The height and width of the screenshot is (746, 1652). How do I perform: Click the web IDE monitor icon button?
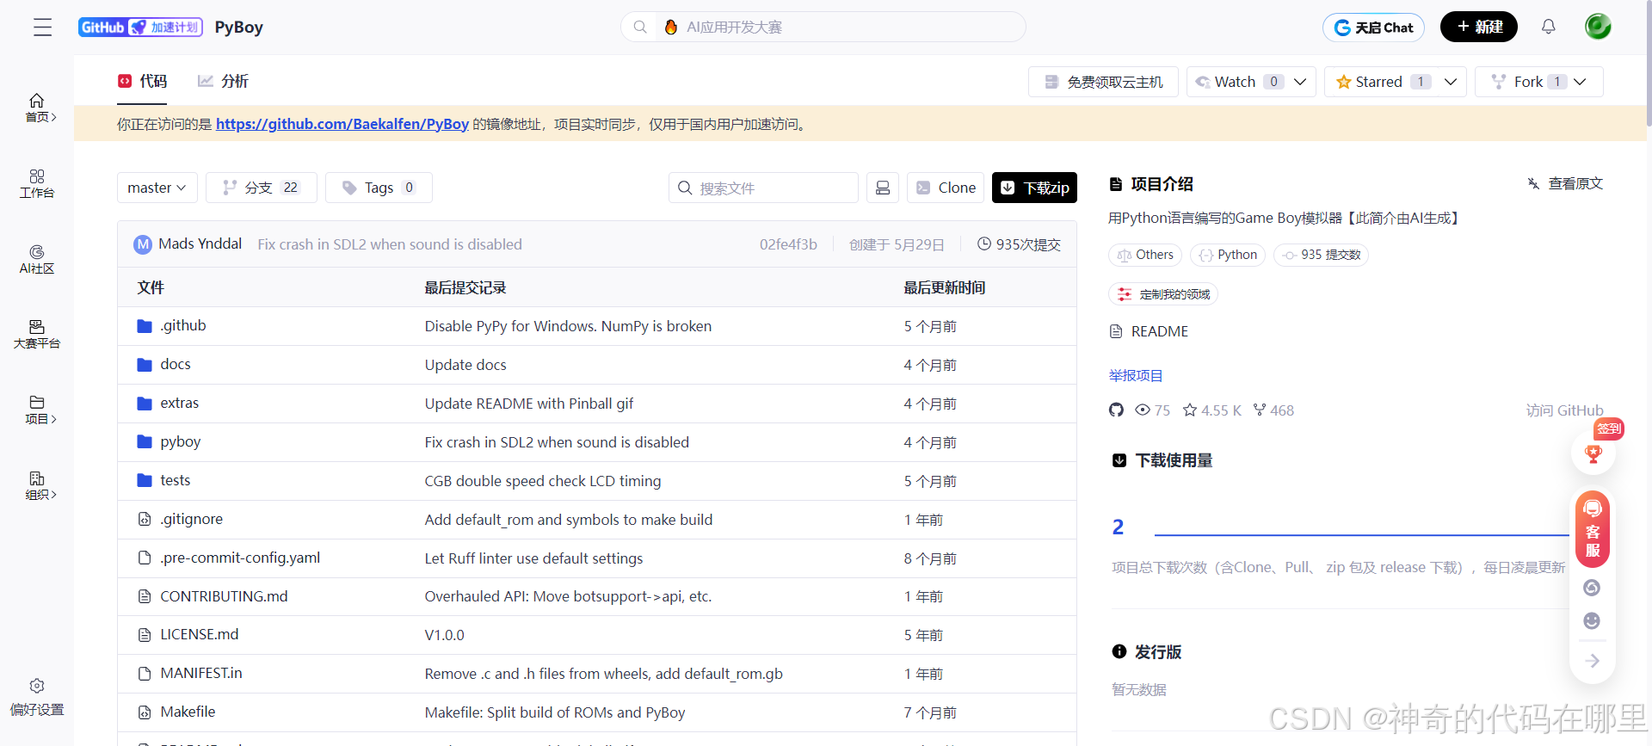click(883, 188)
